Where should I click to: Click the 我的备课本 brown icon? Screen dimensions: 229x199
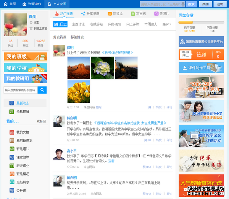(x=12, y=140)
